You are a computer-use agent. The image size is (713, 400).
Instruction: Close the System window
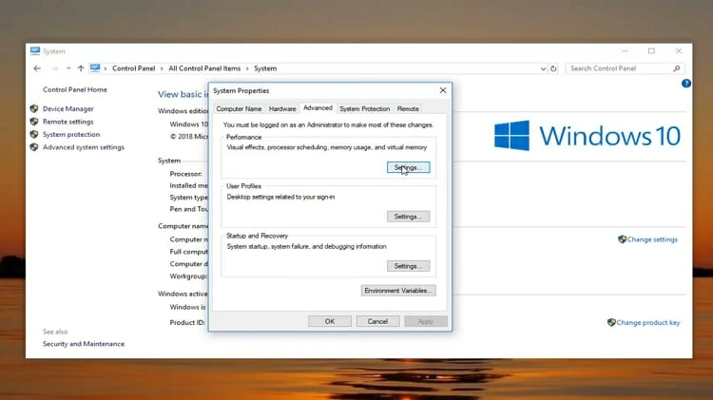(x=679, y=51)
